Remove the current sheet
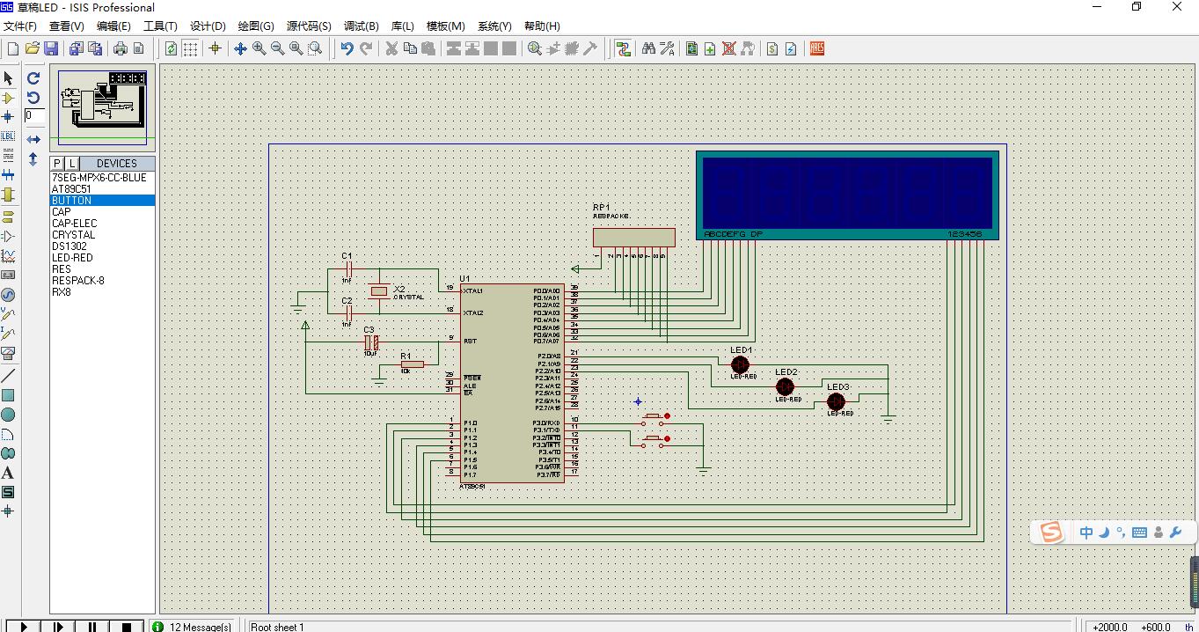 (729, 48)
